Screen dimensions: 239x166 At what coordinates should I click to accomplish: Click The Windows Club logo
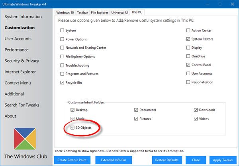click(x=25, y=139)
